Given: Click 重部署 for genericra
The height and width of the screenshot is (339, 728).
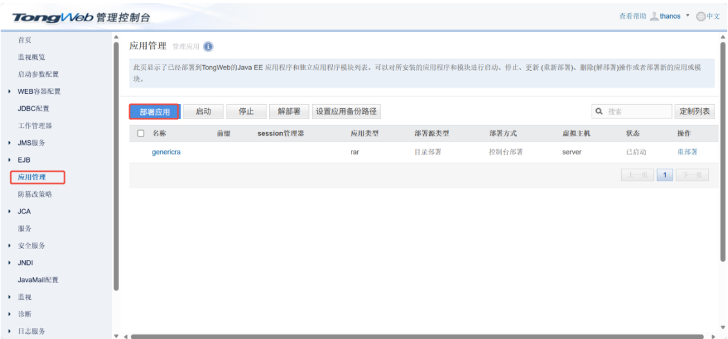Looking at the screenshot, I should 687,152.
